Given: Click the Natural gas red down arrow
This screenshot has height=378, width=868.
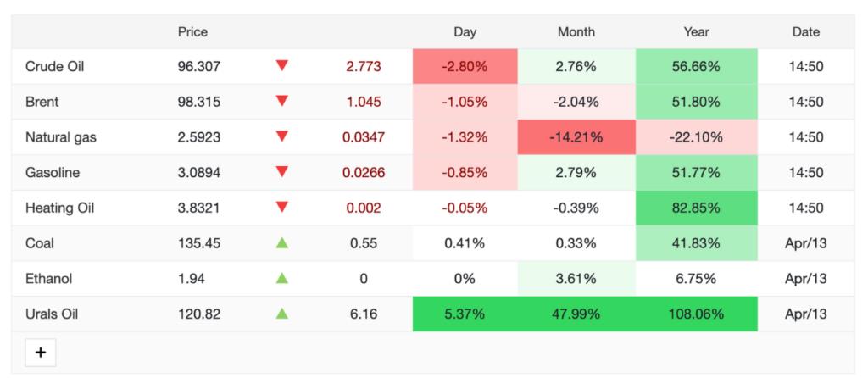Looking at the screenshot, I should pos(282,136).
